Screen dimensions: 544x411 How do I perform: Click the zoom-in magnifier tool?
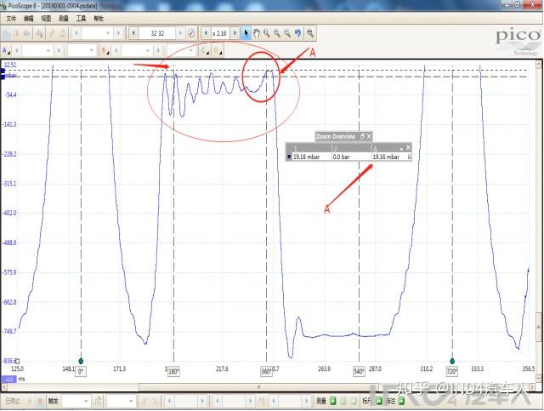coord(277,33)
